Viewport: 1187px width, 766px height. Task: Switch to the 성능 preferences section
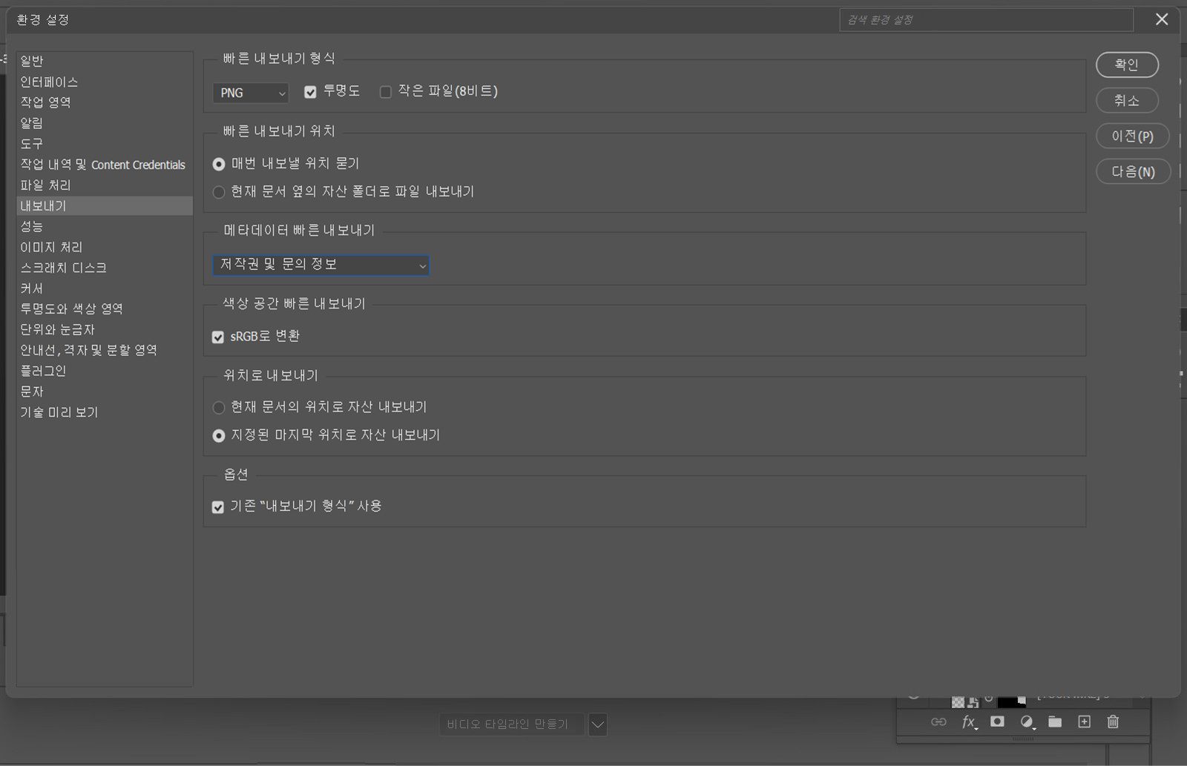point(33,226)
